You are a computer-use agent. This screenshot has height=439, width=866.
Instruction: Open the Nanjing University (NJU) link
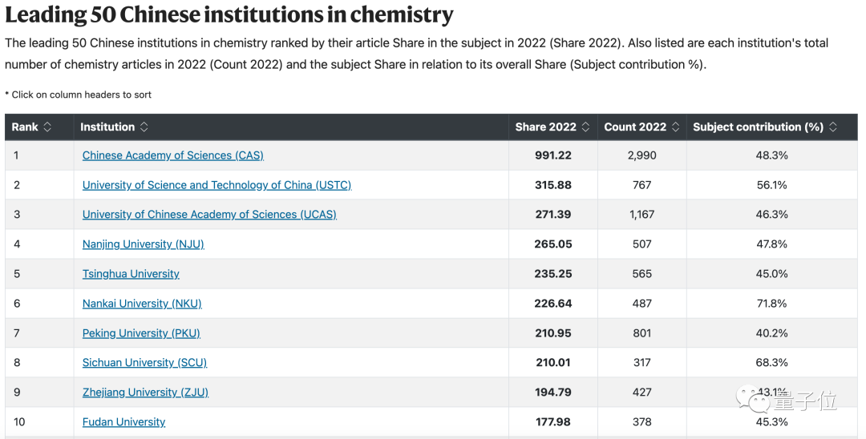[143, 244]
